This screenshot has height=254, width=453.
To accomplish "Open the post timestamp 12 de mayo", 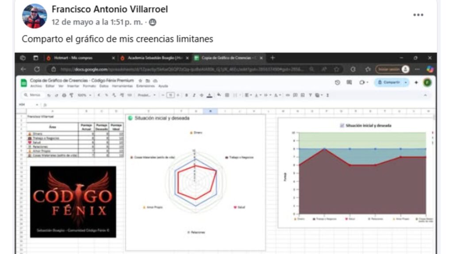I will pyautogui.click(x=97, y=22).
